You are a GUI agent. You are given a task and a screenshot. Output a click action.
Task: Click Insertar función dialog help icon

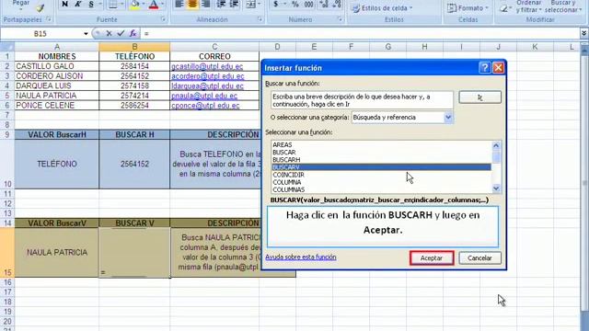point(485,67)
